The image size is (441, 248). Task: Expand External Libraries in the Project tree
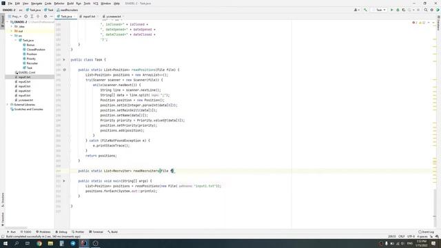8,105
